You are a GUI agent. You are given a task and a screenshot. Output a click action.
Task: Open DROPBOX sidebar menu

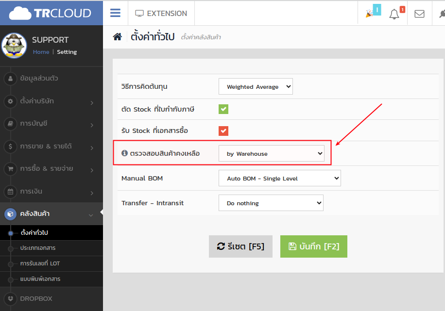coord(36,298)
